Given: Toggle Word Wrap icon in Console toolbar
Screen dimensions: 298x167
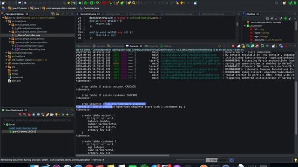Looking at the screenshot, I should pos(248,46).
